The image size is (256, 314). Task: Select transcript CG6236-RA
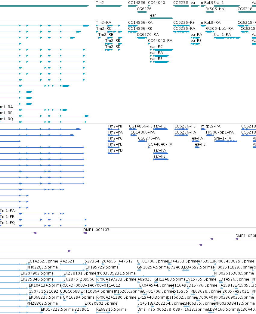pyautogui.click(x=181, y=32)
